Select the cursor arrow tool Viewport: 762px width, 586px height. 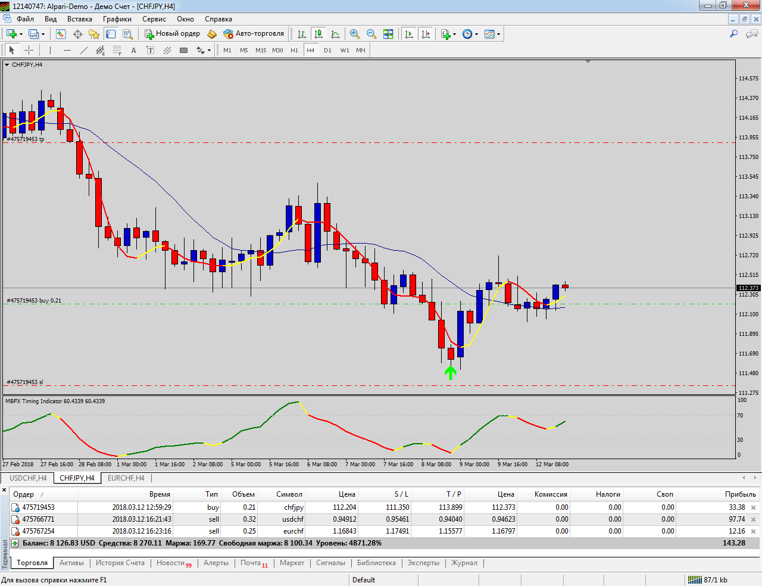(x=11, y=51)
